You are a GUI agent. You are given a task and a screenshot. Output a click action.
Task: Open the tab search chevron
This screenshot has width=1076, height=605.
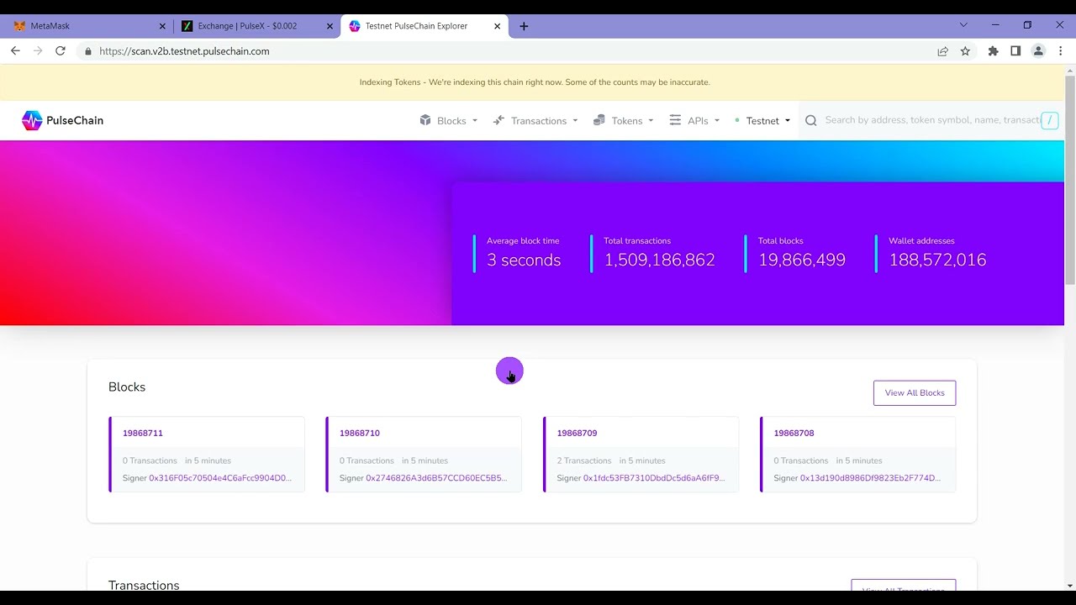click(x=963, y=25)
